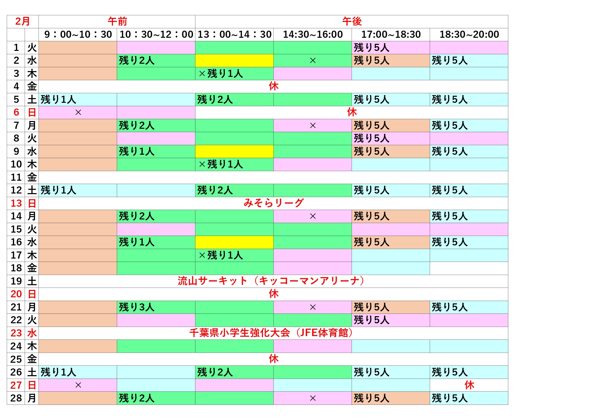Click 残り5人 at 18:30 on the 28th
Screen dimensions: 592x418
point(450,398)
